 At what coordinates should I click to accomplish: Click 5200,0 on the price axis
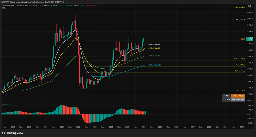pos(250,31)
